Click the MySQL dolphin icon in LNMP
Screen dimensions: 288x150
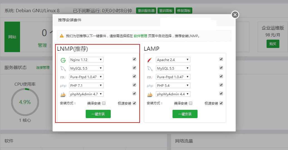click(x=63, y=68)
